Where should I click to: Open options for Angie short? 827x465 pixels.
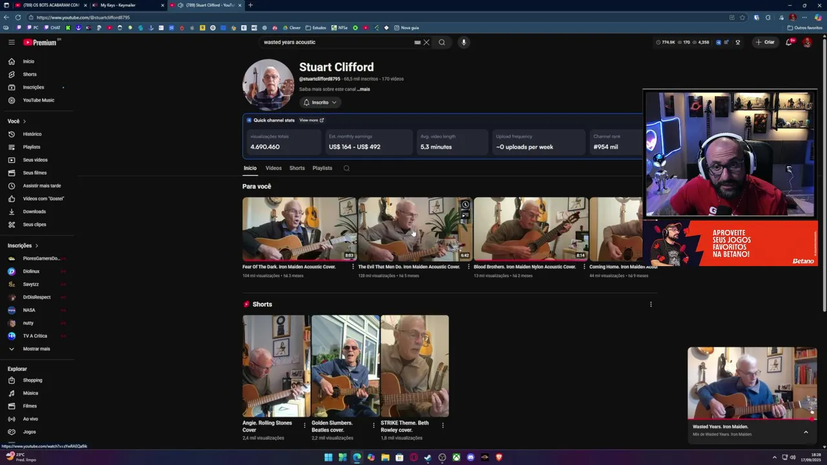(304, 425)
